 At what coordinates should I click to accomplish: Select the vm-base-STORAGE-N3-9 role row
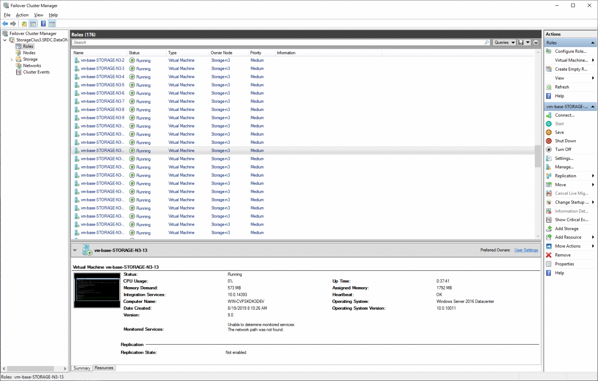point(303,118)
